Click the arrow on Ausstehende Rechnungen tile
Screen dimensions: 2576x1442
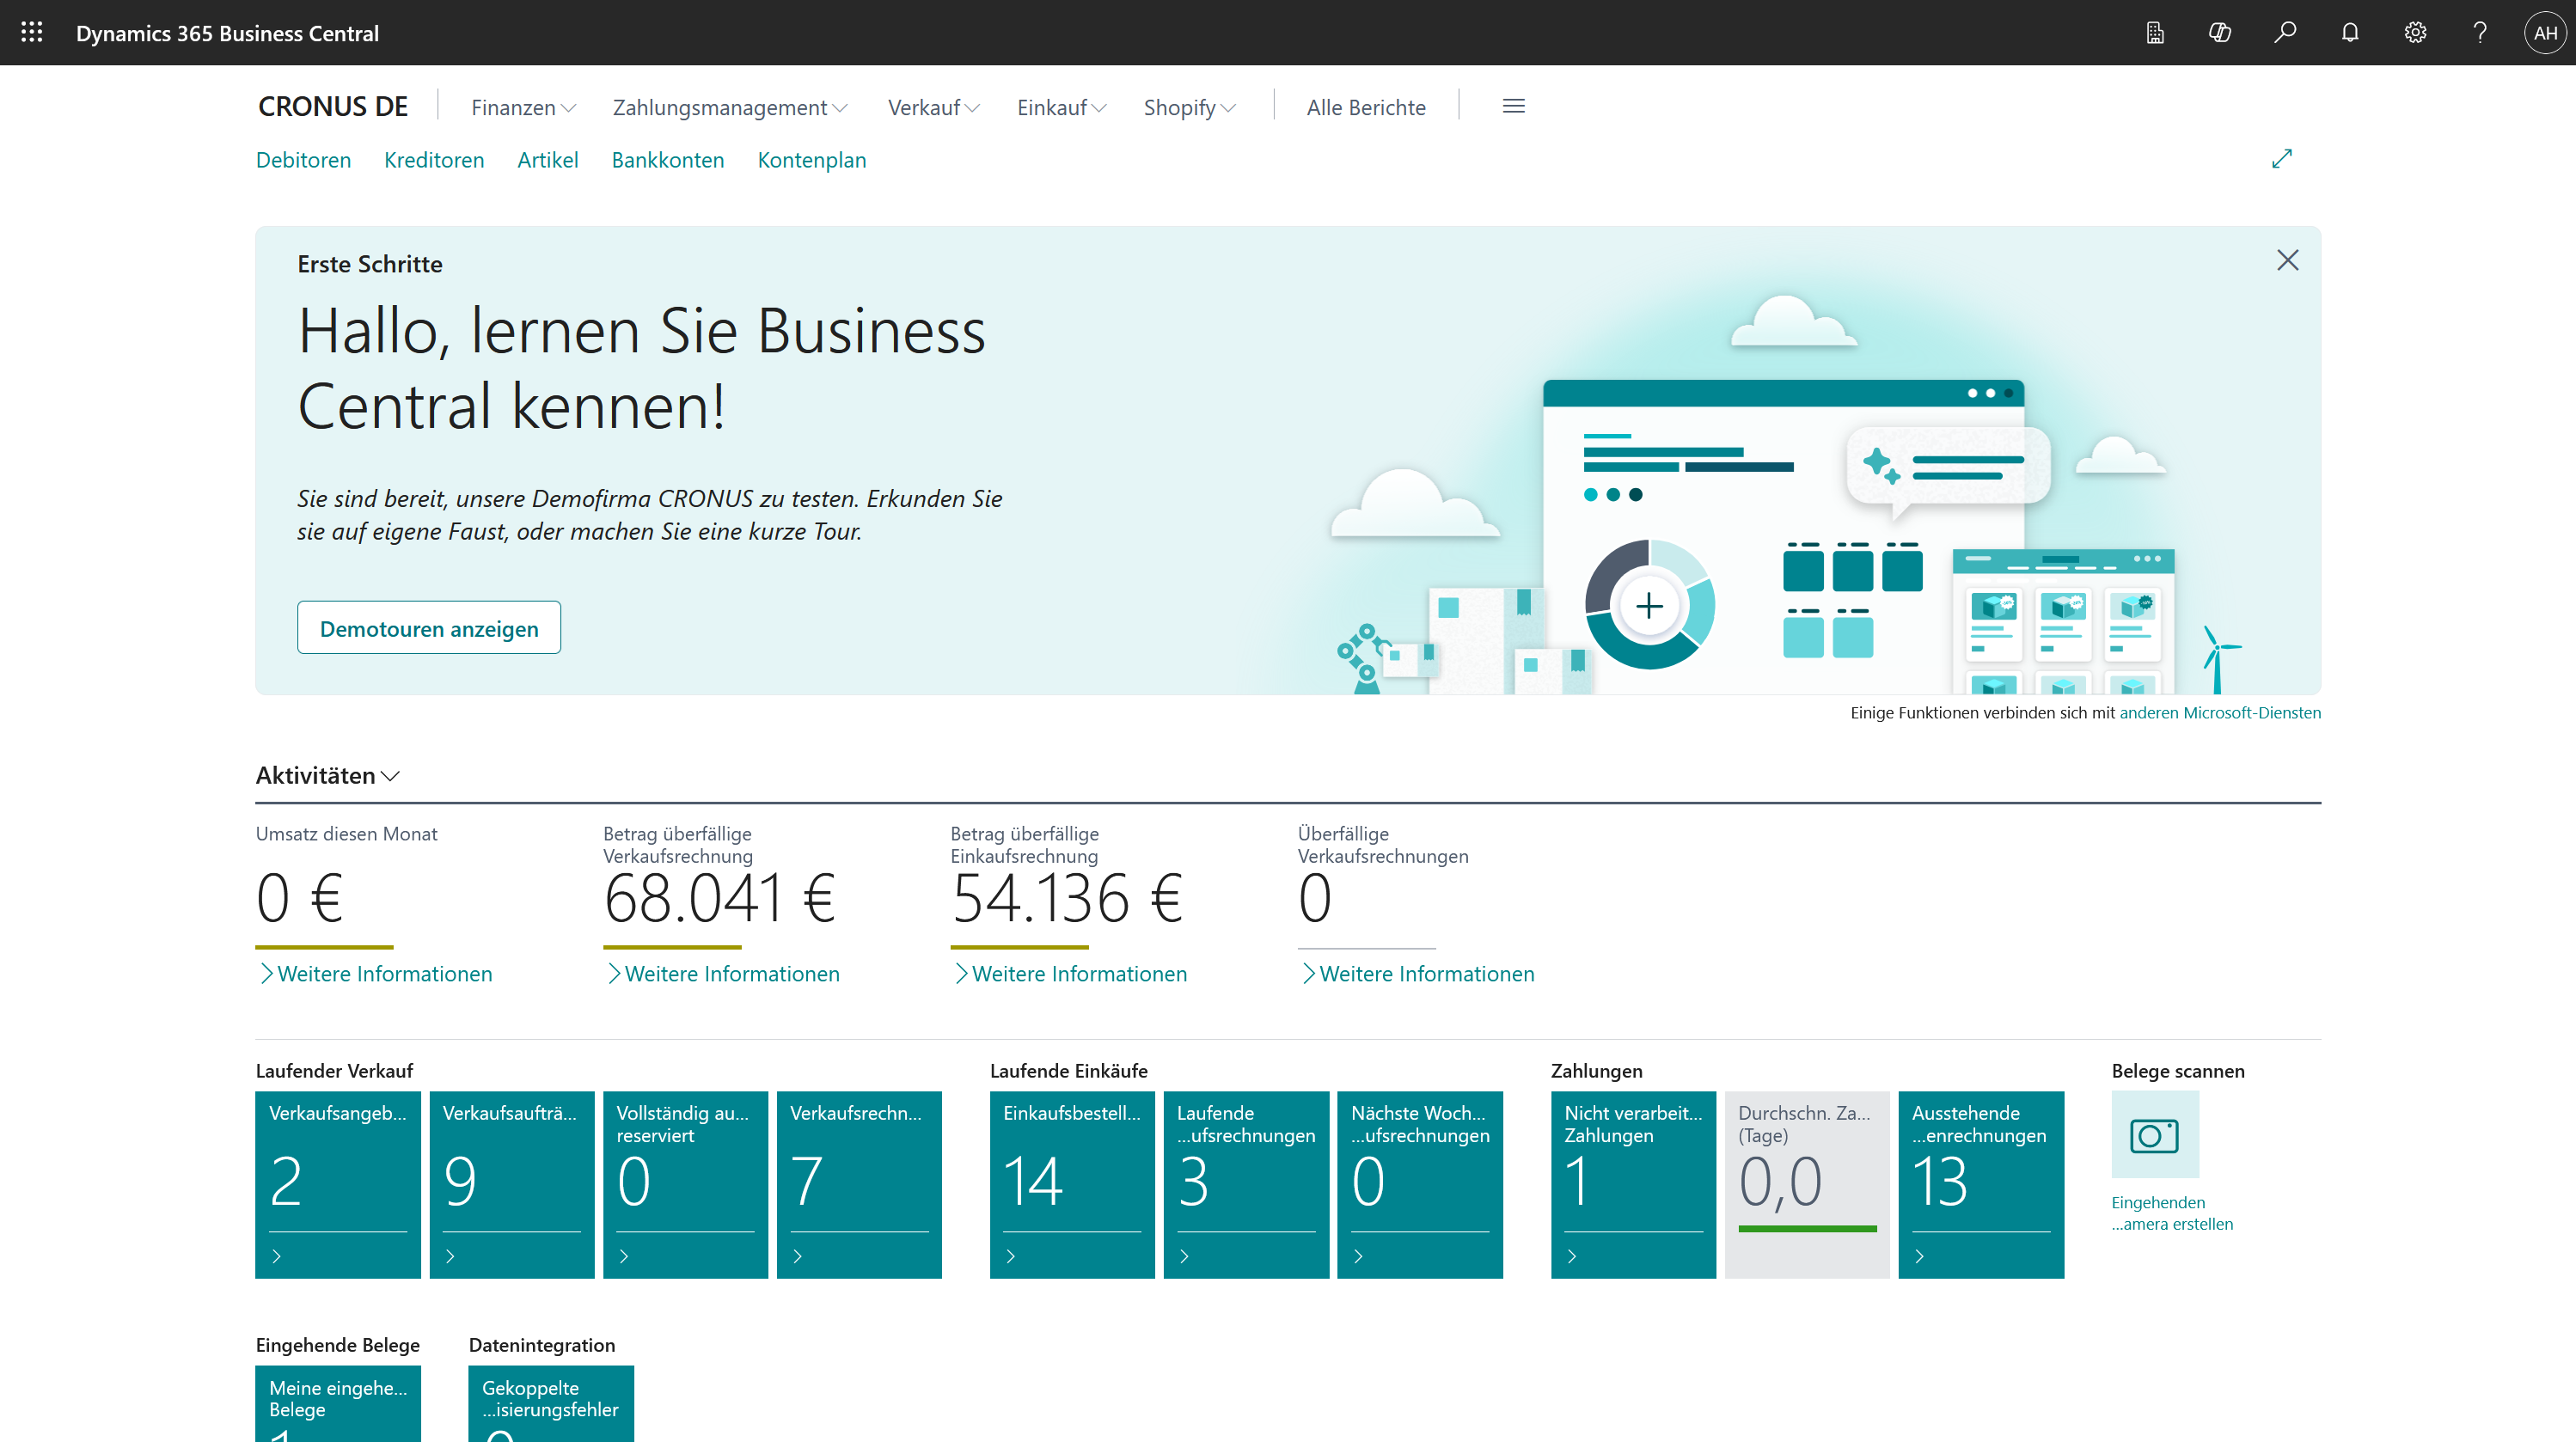(1920, 1256)
